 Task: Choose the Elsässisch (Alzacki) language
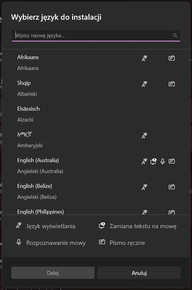pos(96,114)
